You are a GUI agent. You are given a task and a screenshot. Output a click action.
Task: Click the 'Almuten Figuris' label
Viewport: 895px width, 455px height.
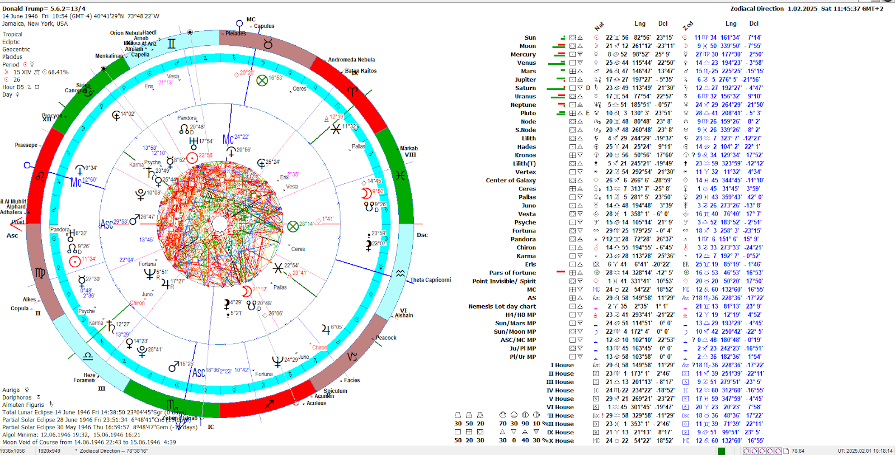[x=23, y=405]
